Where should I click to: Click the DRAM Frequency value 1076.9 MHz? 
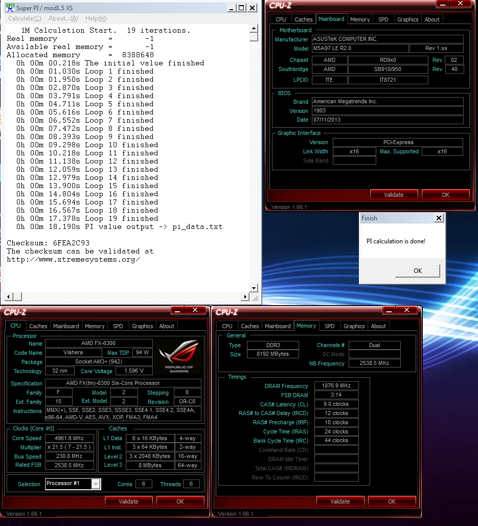click(x=336, y=386)
